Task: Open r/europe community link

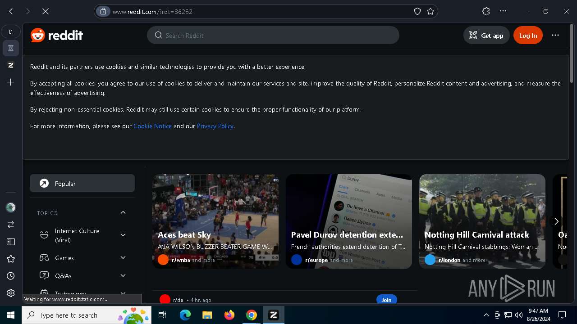Action: click(x=316, y=260)
